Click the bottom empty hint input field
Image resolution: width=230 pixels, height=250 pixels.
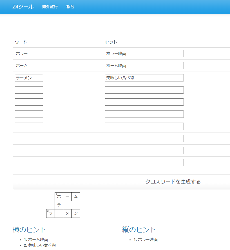tap(144, 162)
